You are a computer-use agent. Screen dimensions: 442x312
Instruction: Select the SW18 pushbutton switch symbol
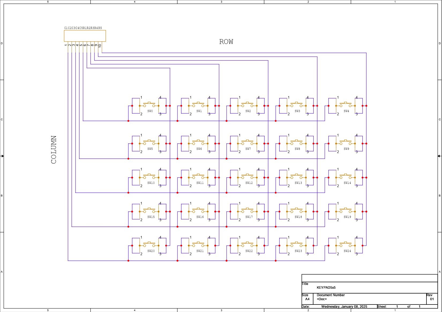(296, 212)
